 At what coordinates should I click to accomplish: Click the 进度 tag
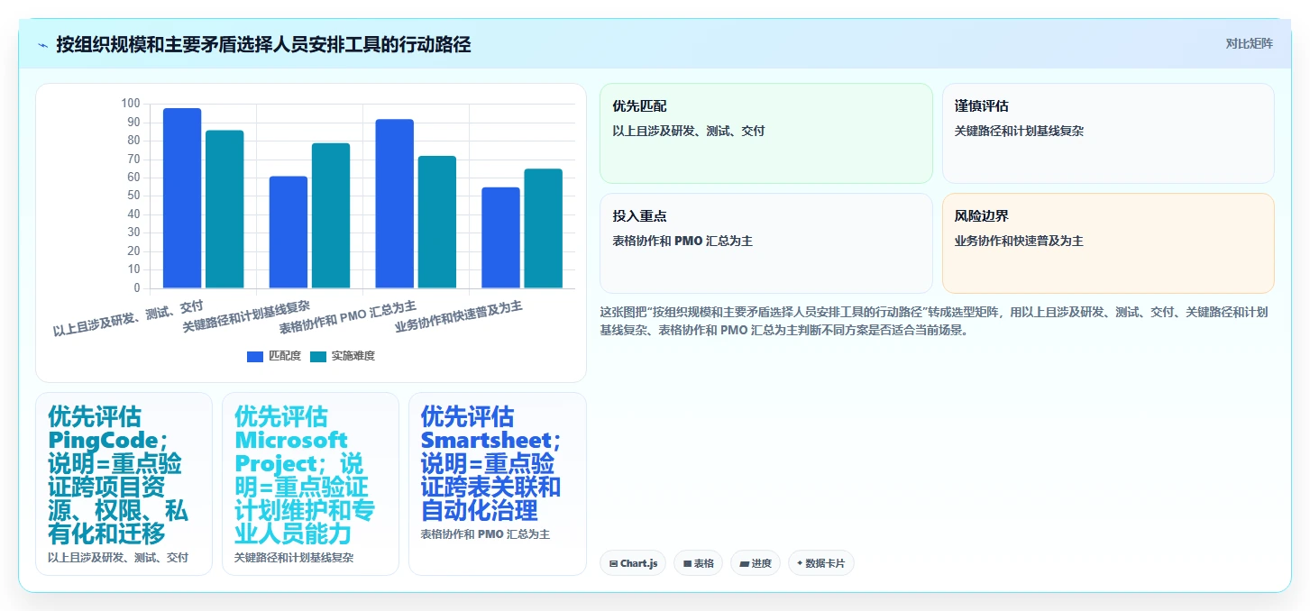tap(755, 563)
